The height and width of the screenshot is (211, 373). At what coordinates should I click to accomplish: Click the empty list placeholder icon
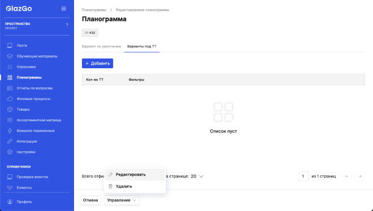[223, 112]
